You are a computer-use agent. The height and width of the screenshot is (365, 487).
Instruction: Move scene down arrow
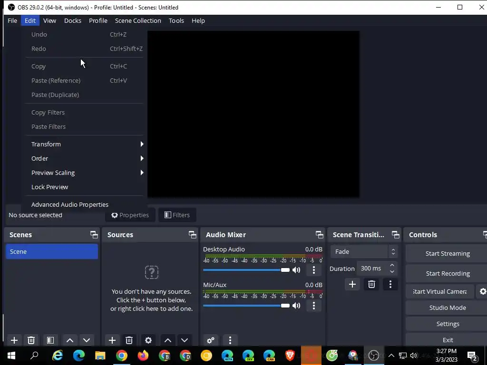[87, 340]
